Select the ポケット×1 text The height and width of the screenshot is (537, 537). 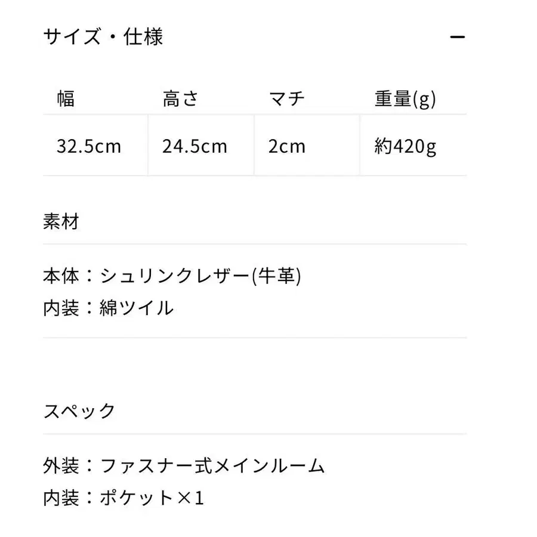pos(152,498)
